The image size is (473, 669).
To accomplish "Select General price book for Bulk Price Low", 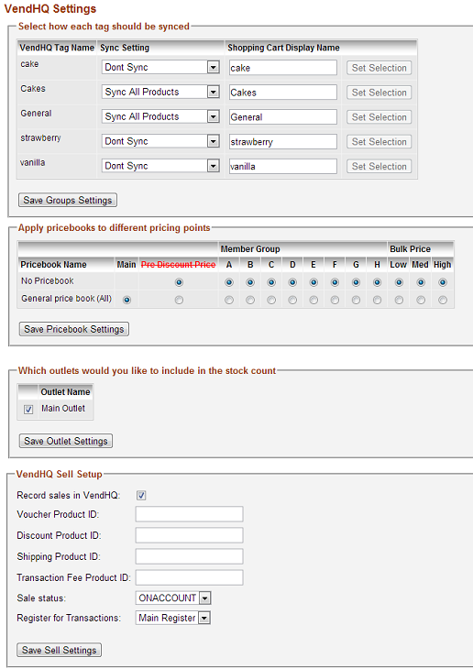I will point(399,301).
